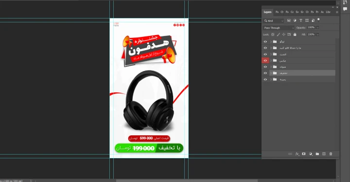This screenshot has height=182, width=350.
Task: Create a new layer group
Action: click(317, 154)
